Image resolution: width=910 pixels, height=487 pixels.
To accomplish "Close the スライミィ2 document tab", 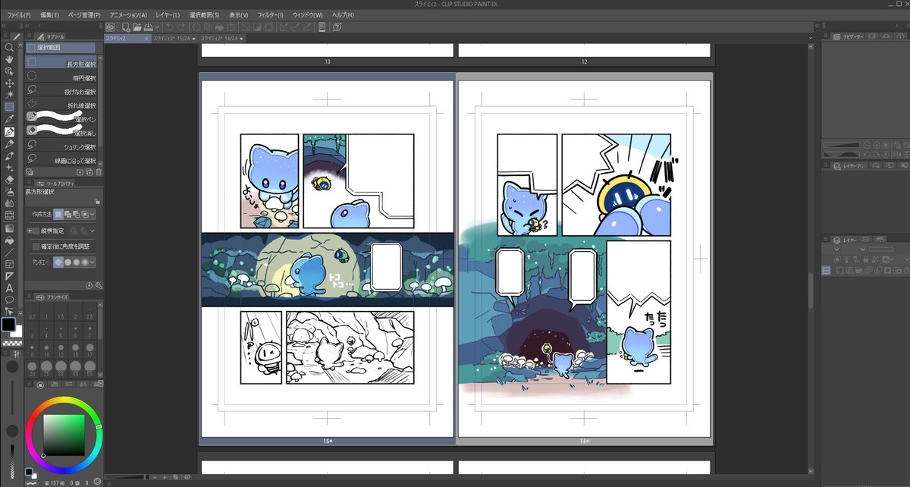I will [x=146, y=39].
